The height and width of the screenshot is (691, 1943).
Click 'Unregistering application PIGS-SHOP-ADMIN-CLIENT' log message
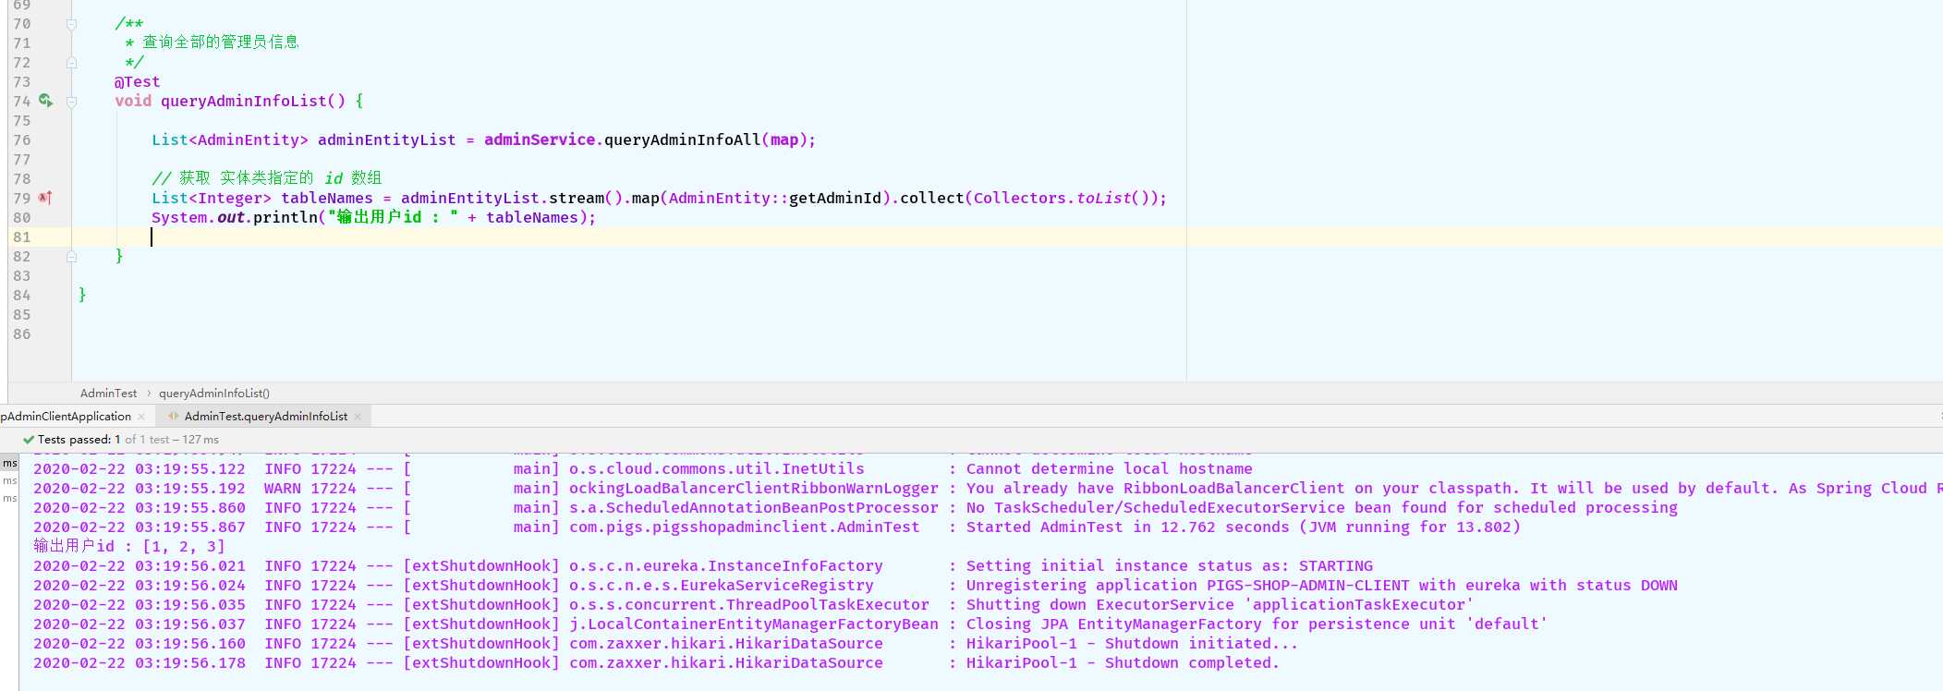click(1321, 586)
